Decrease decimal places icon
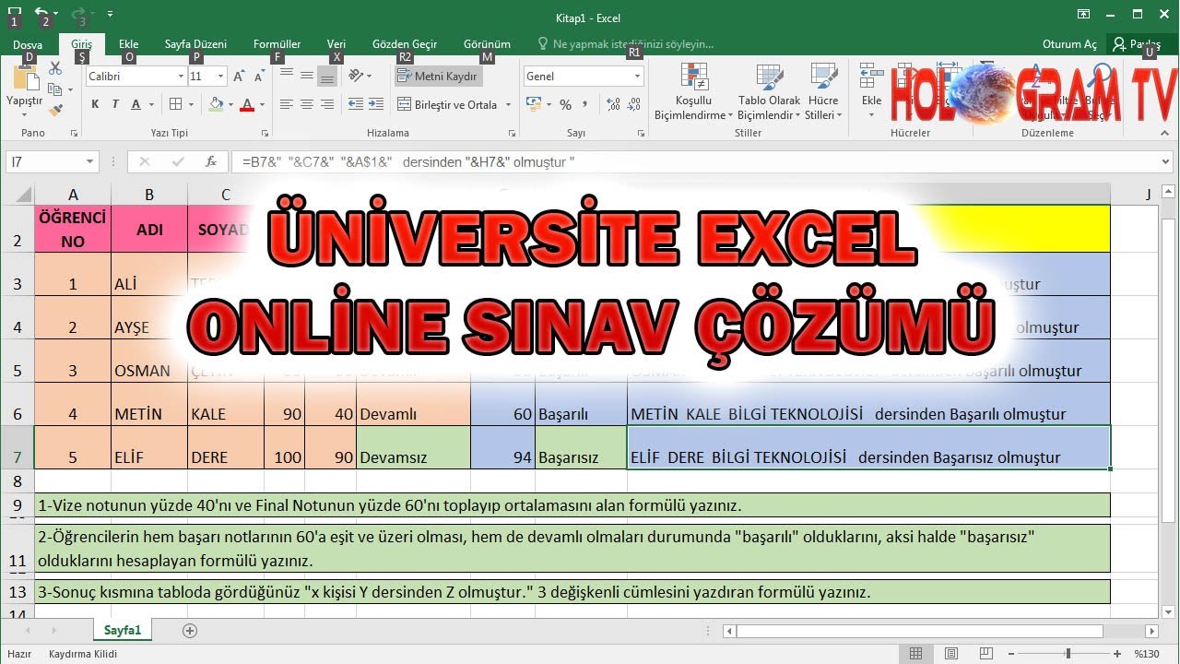The width and height of the screenshot is (1180, 664). [x=632, y=104]
